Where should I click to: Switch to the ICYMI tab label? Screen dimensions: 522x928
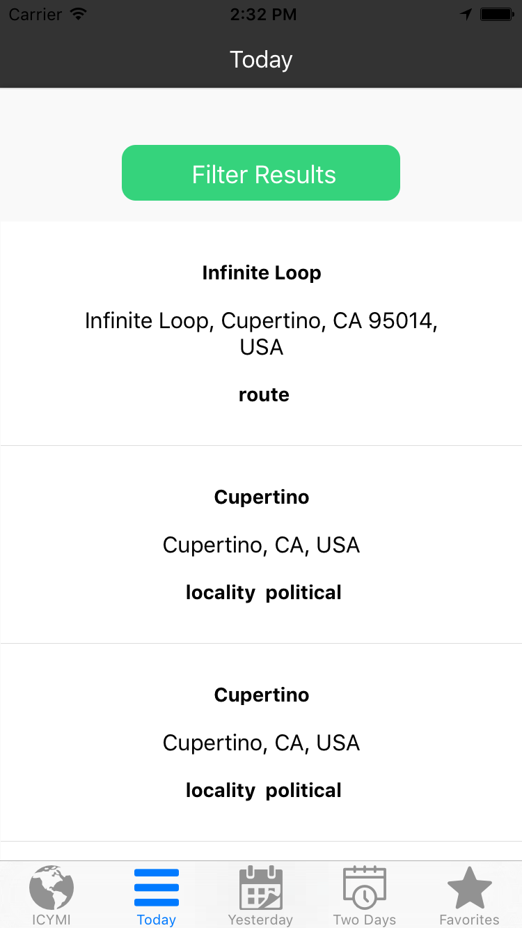pos(52,920)
